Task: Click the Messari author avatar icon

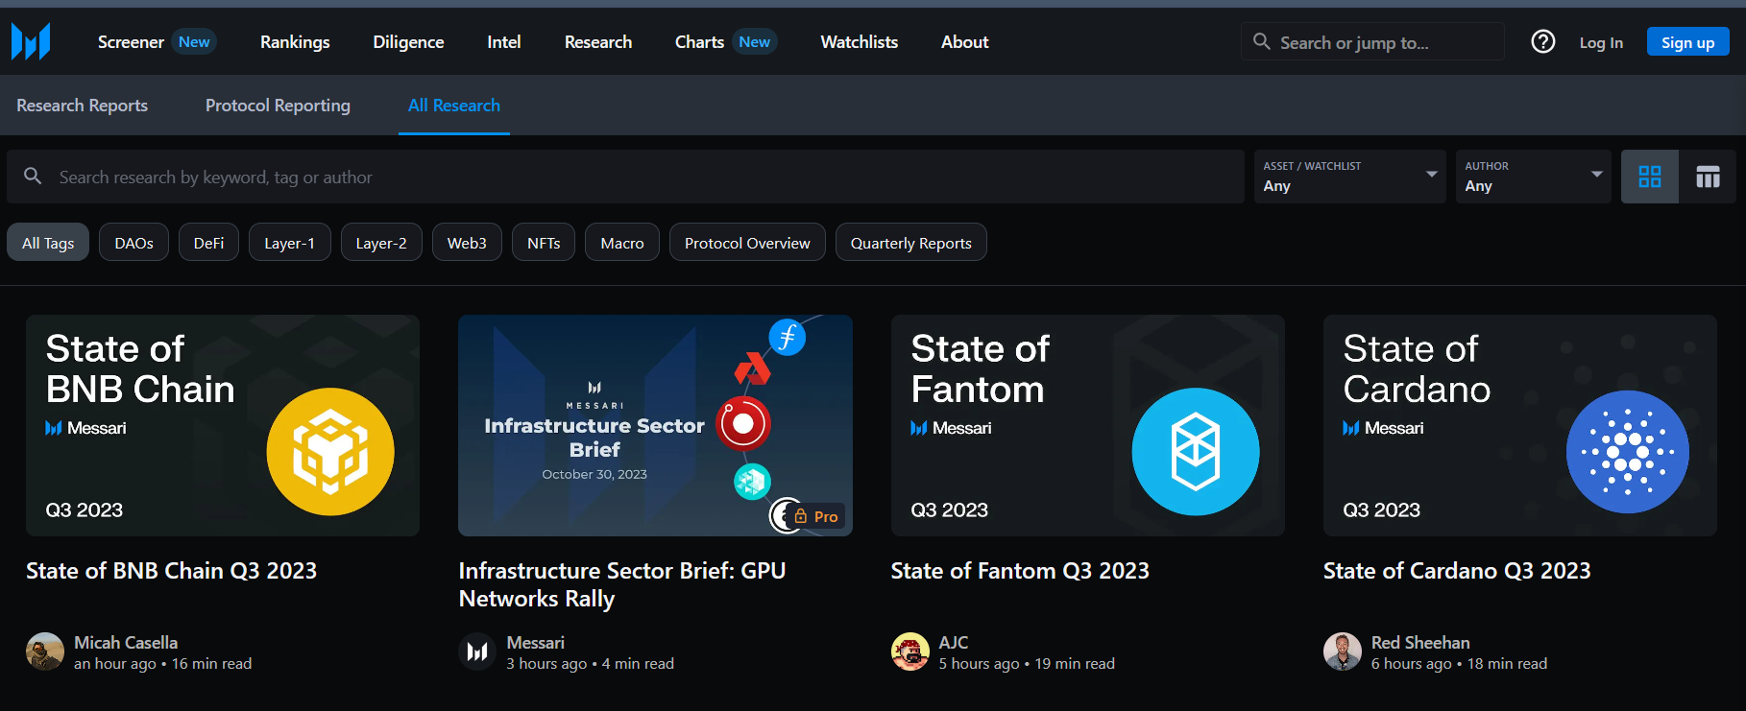Action: coord(477,652)
